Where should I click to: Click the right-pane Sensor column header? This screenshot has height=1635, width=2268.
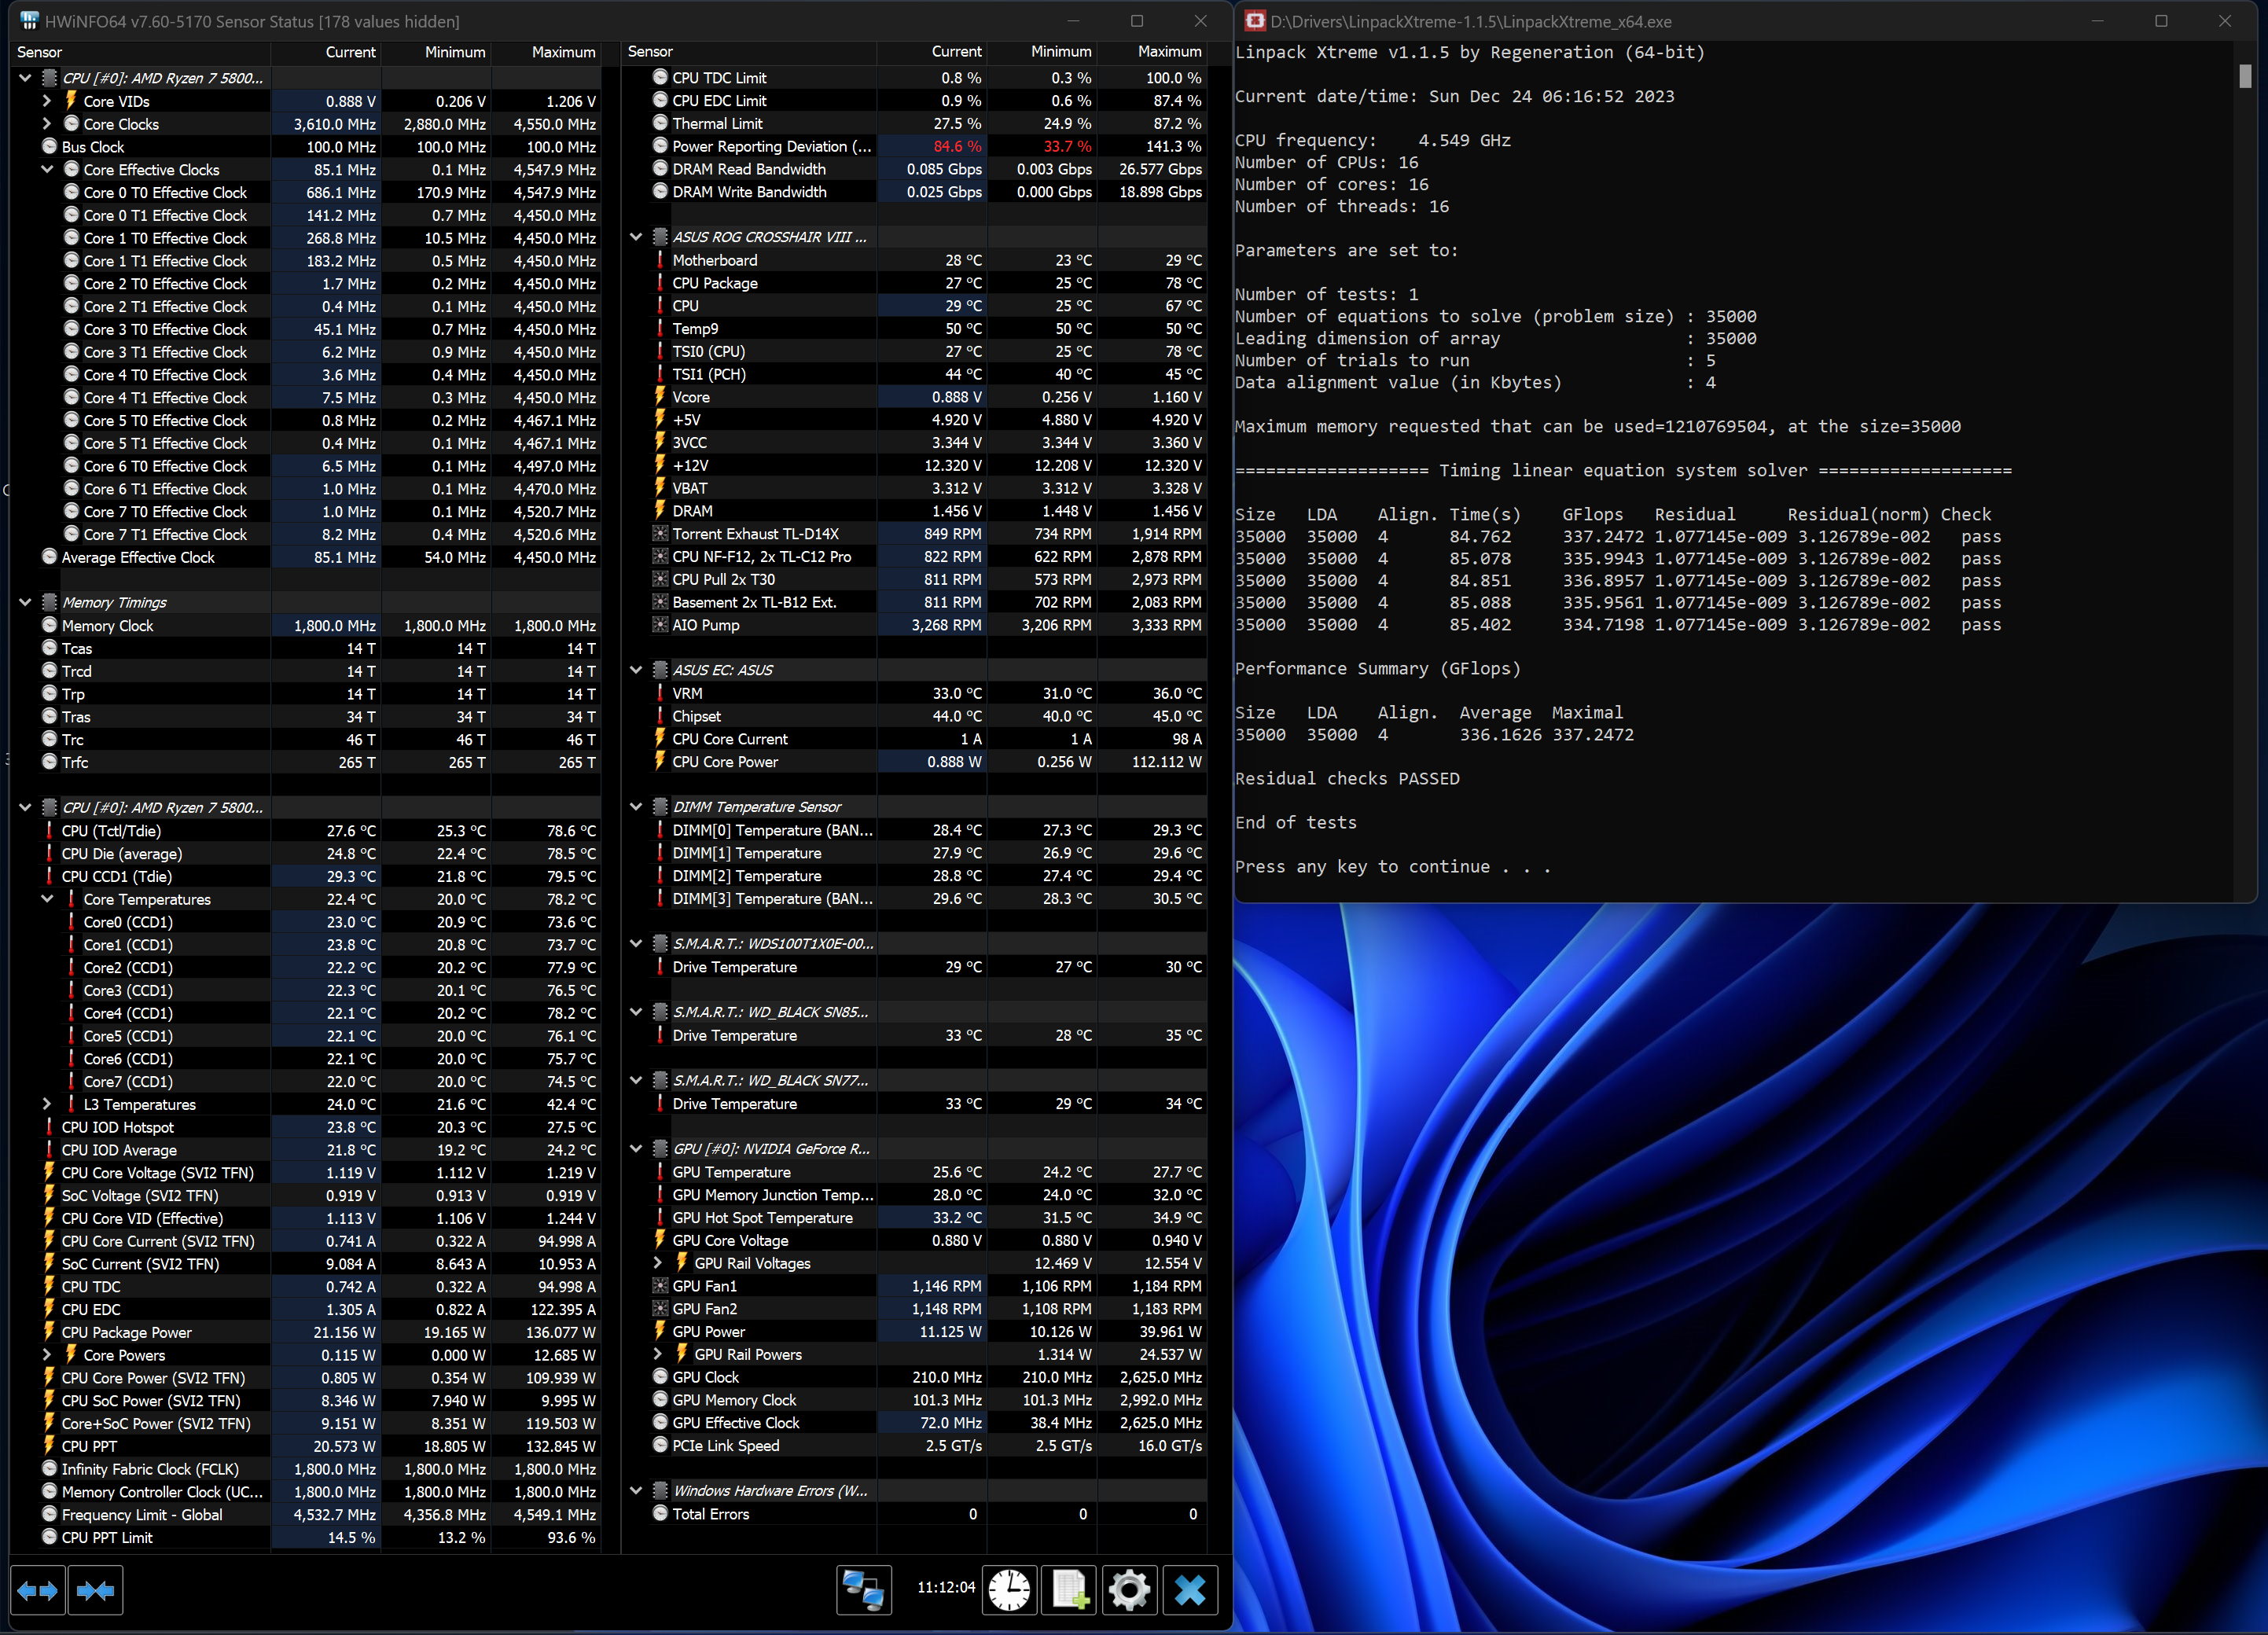tap(749, 52)
